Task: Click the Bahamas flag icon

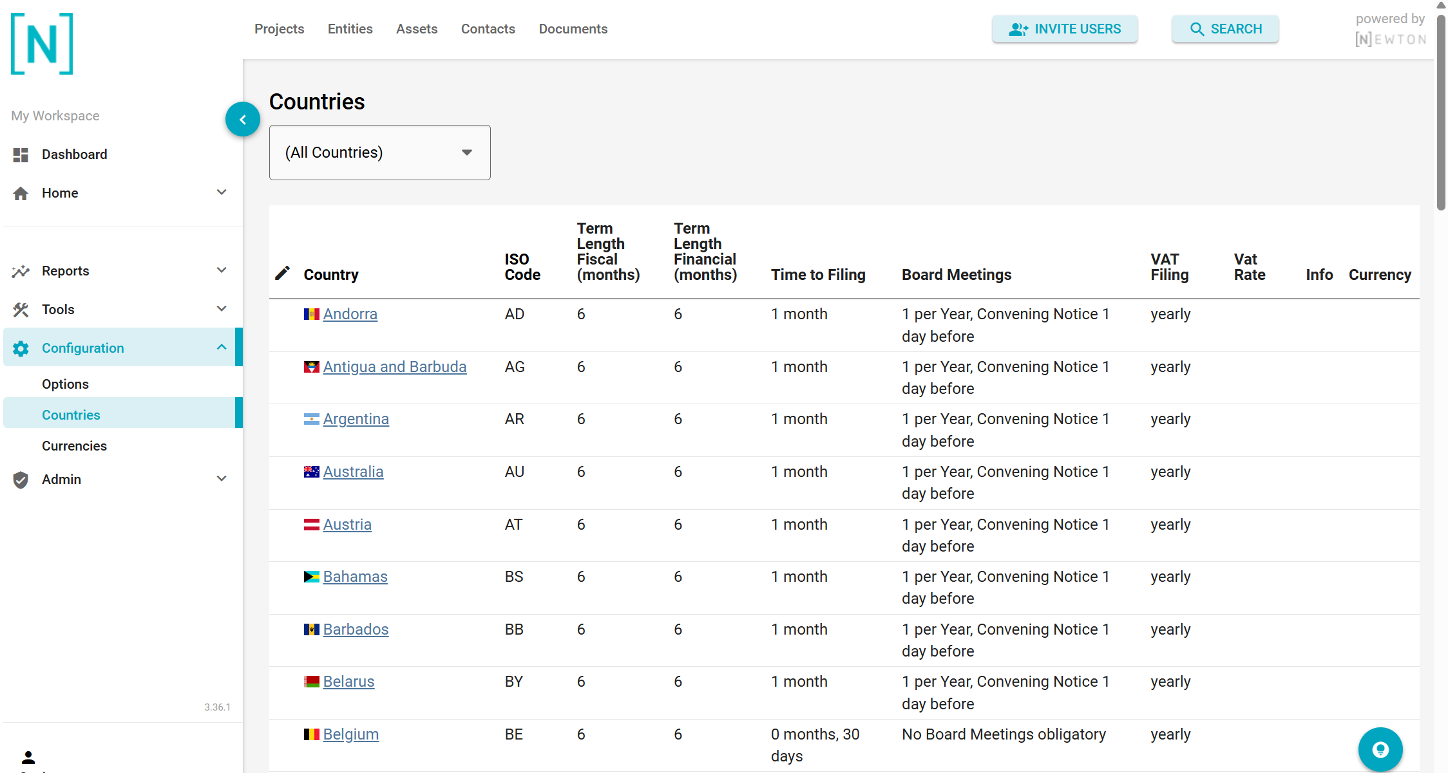Action: tap(312, 577)
